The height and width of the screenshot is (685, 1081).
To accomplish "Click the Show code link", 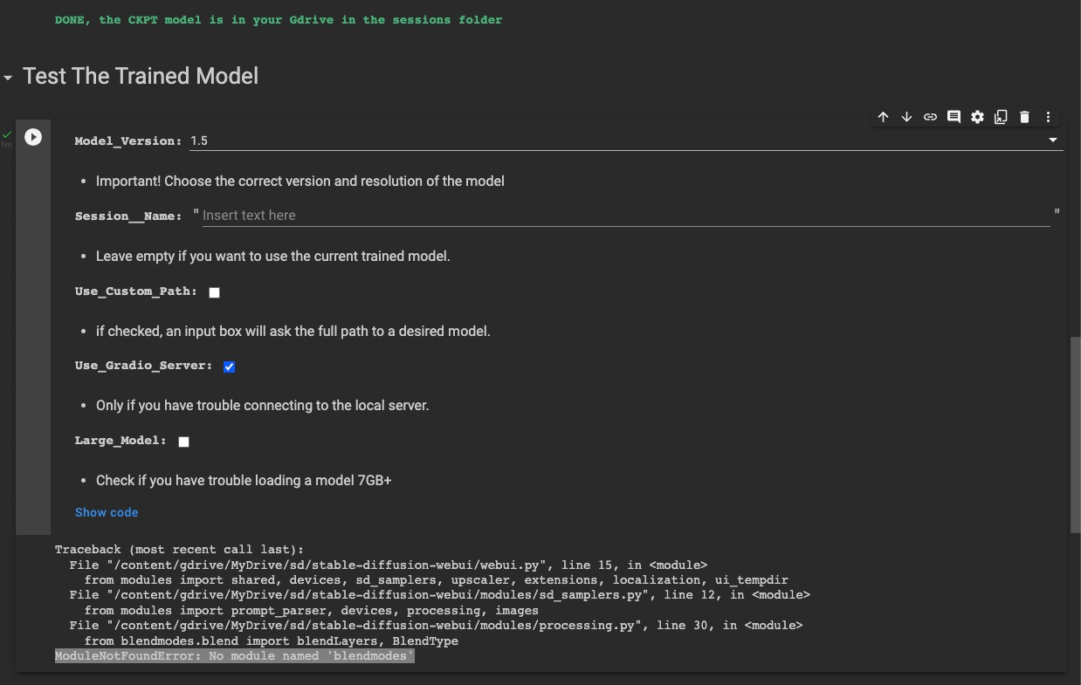I will point(107,512).
